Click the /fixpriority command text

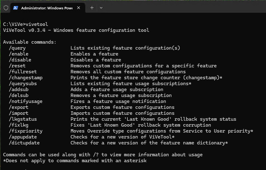26,131
